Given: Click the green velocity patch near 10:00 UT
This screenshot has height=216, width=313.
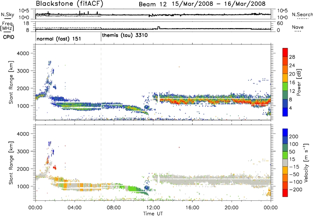Looking at the screenshot, I should coord(132,188).
